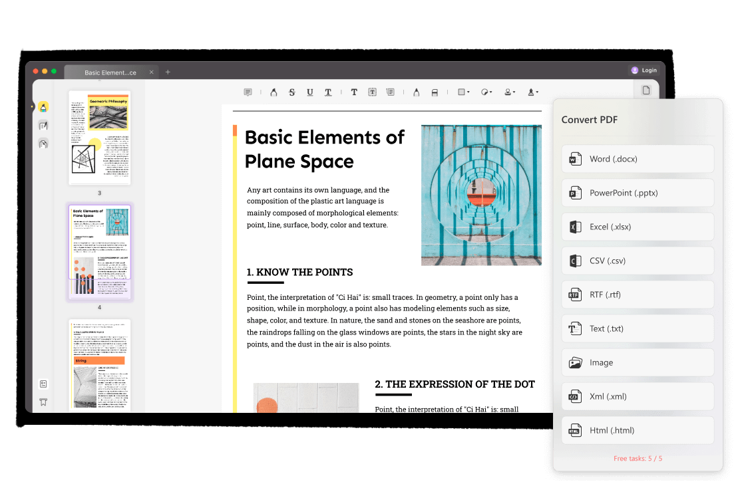Apply the strikethrough text tool
Screen dimensions: 736x482
click(292, 92)
